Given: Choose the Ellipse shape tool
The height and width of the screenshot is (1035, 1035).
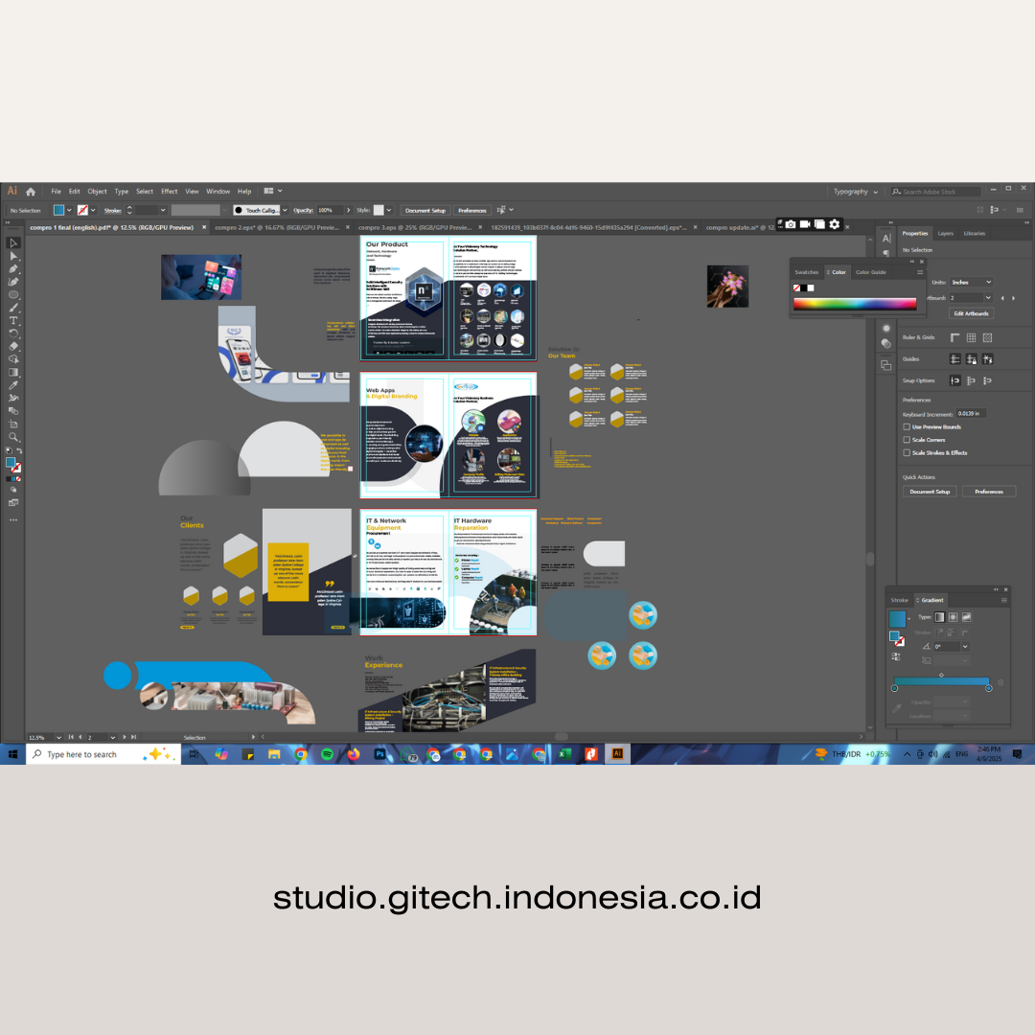Looking at the screenshot, I should [x=13, y=294].
